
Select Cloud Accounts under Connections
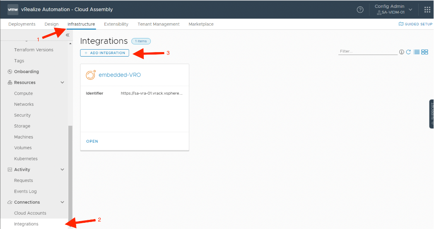pyautogui.click(x=30, y=213)
